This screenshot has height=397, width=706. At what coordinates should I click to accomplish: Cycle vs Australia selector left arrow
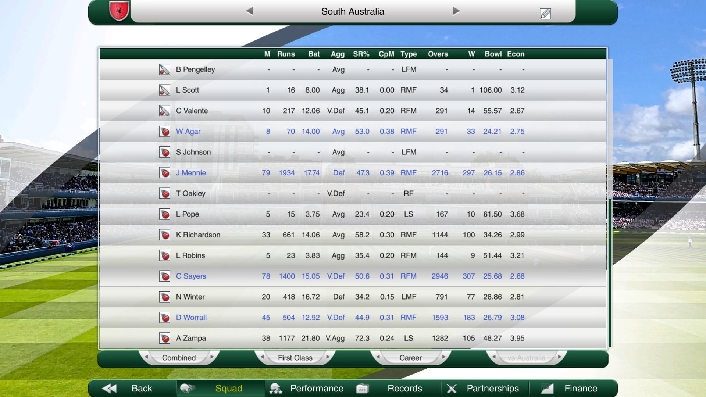pyautogui.click(x=494, y=357)
